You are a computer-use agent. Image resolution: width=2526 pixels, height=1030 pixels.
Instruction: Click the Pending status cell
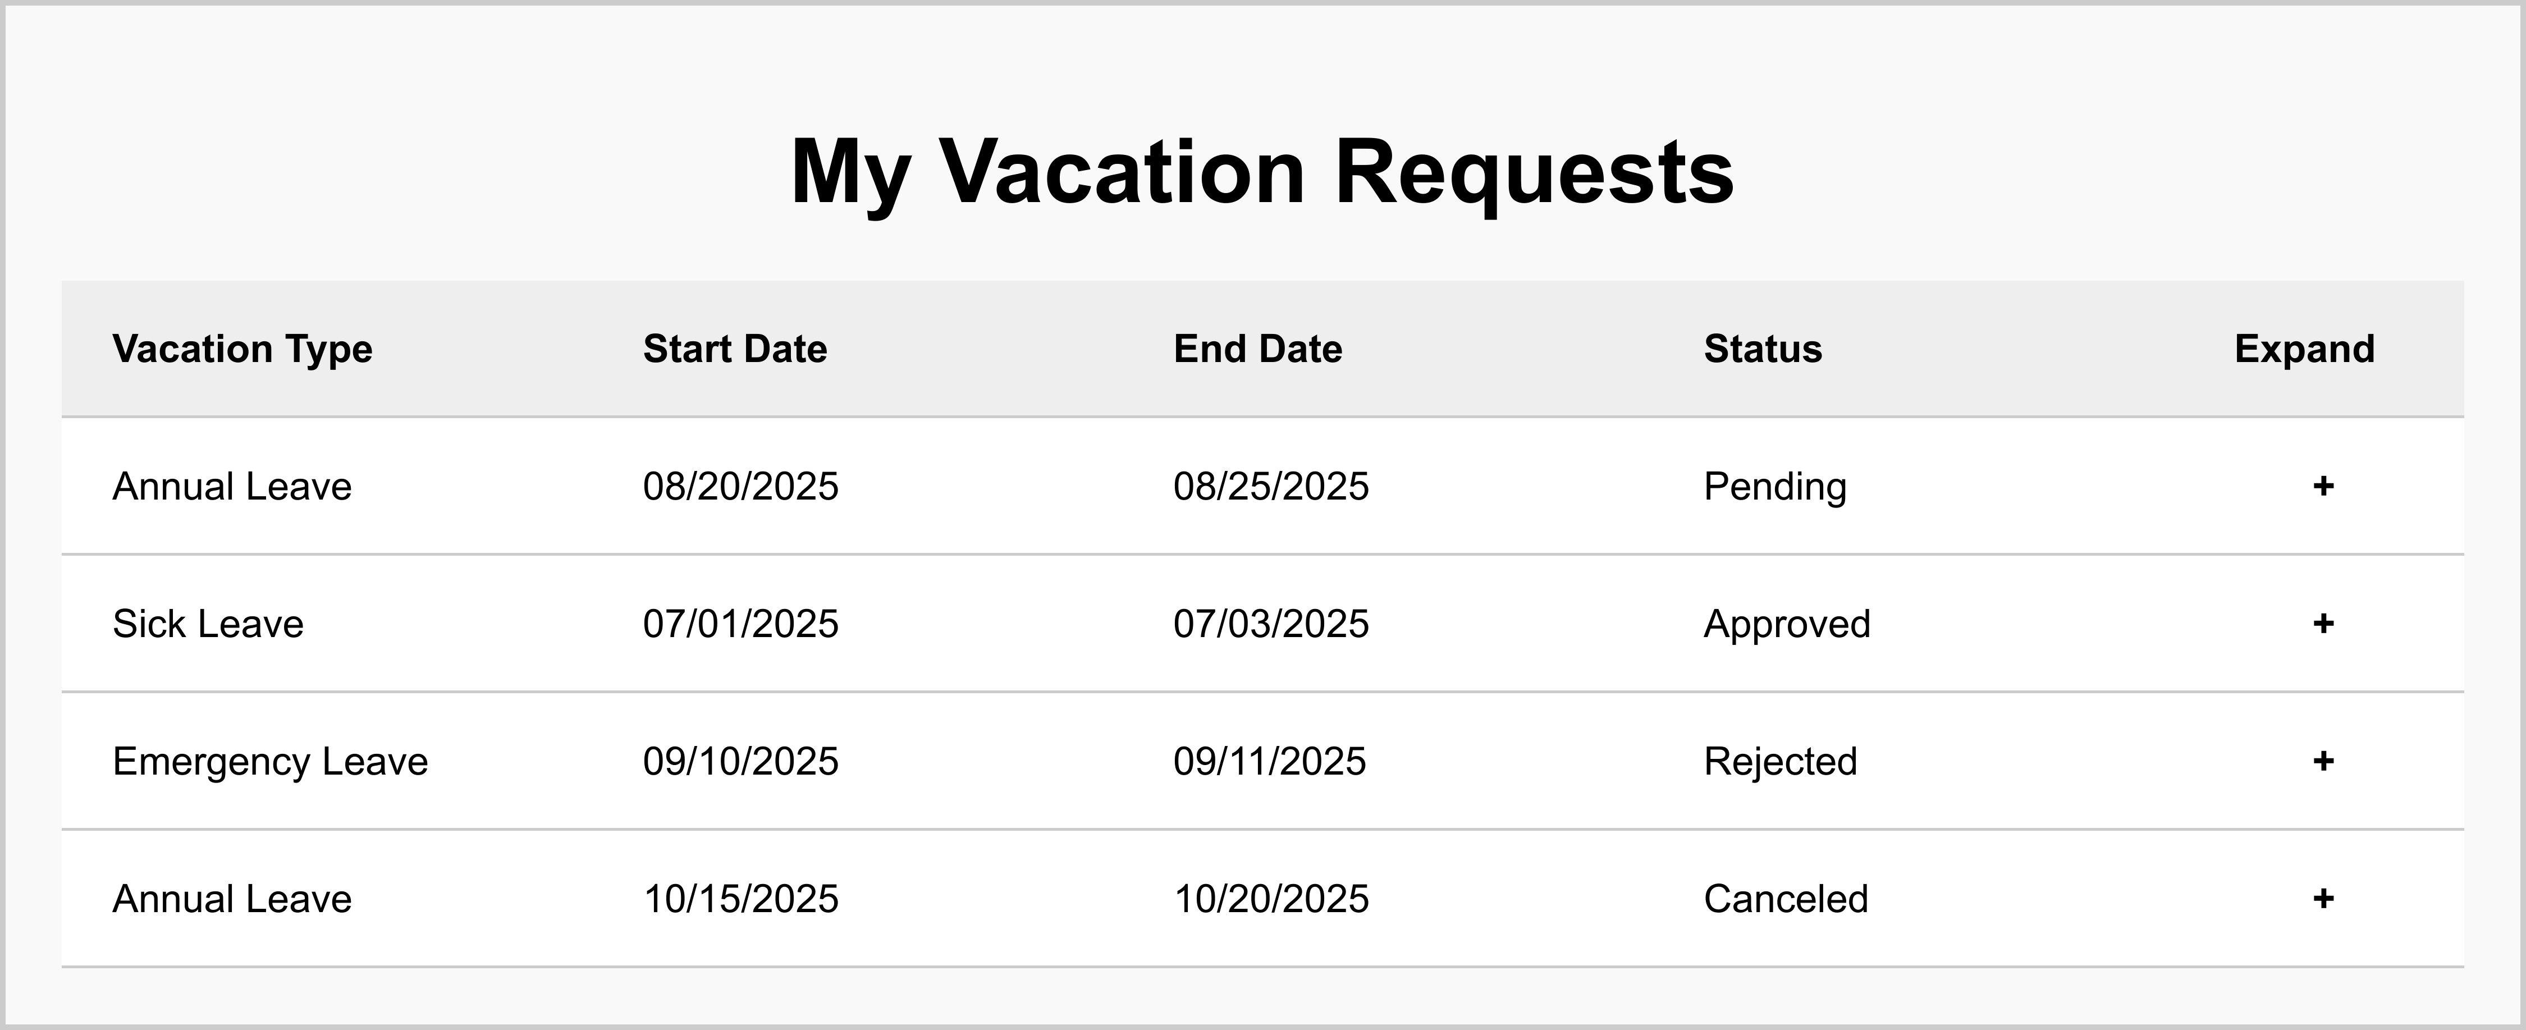[x=1774, y=487]
